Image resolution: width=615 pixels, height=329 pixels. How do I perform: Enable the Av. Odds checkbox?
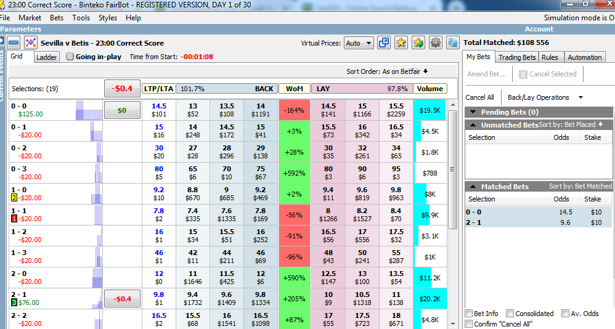pyautogui.click(x=565, y=314)
